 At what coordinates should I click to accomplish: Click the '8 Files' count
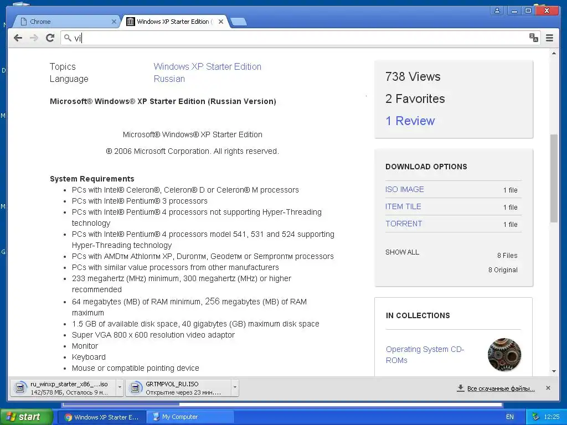click(x=507, y=256)
